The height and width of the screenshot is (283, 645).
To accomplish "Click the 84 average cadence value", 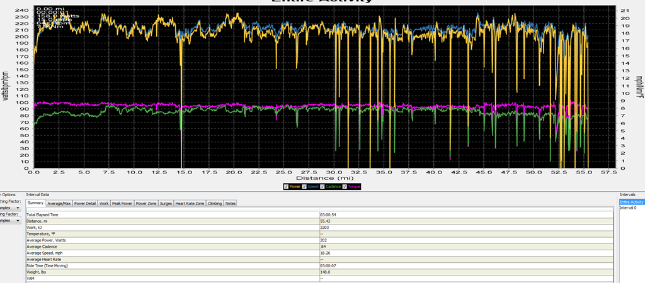I will [324, 247].
